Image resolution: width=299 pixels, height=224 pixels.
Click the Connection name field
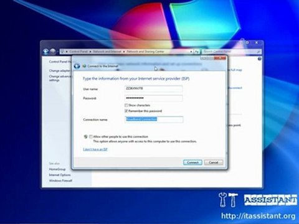tap(154, 119)
